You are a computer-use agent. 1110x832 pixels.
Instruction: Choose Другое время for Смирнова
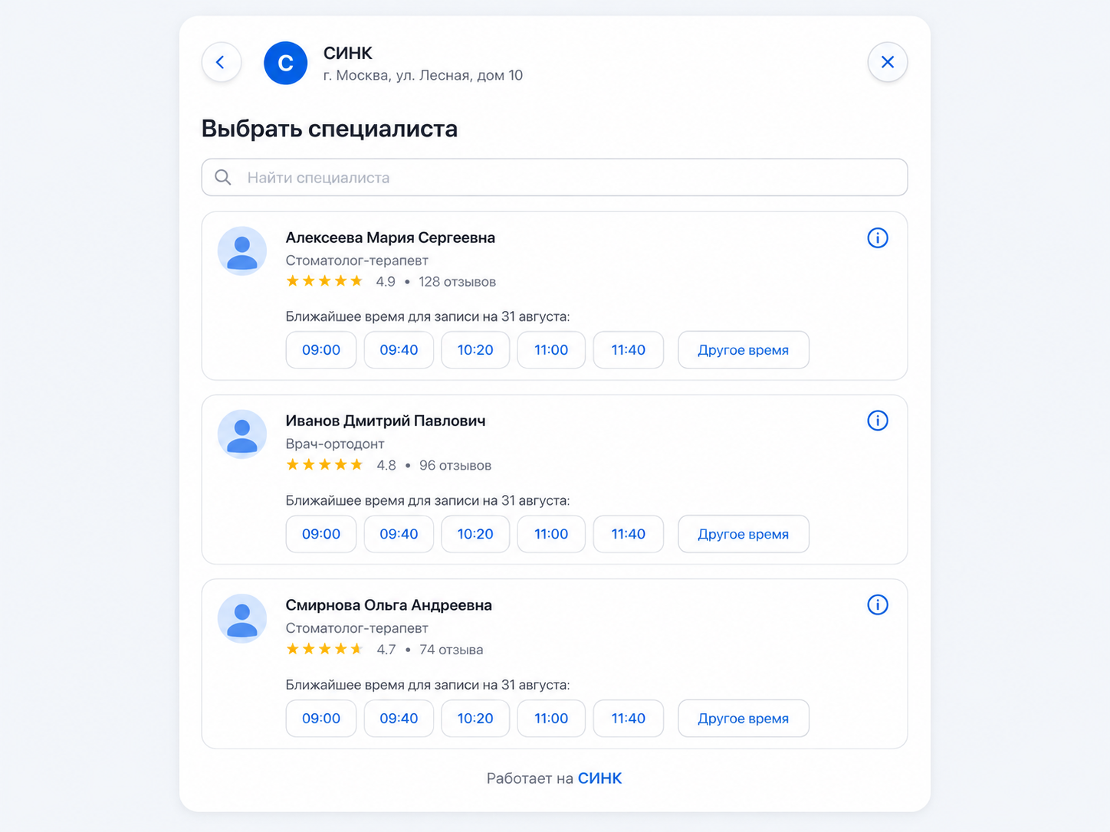click(744, 719)
